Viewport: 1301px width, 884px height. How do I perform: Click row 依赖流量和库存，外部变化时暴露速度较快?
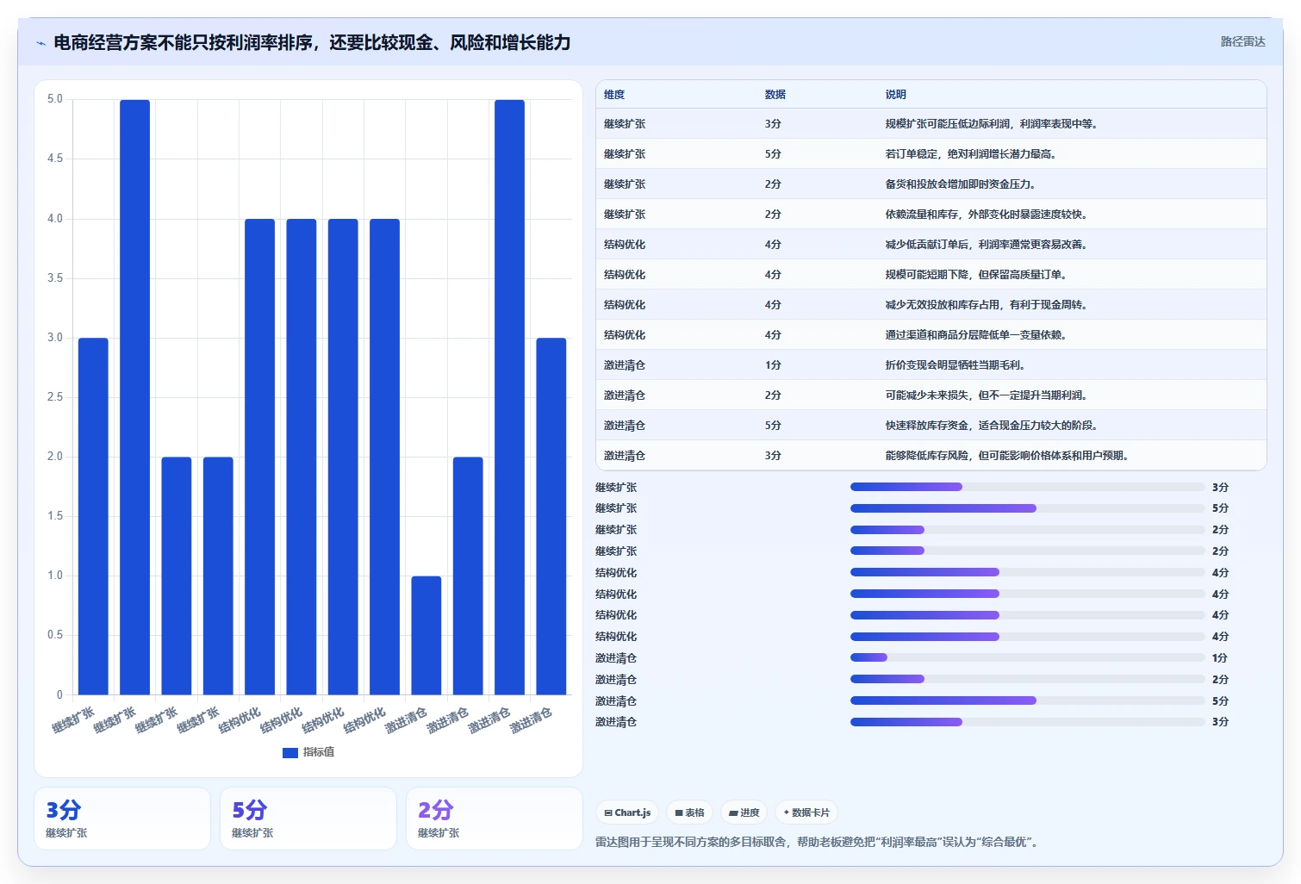[931, 215]
